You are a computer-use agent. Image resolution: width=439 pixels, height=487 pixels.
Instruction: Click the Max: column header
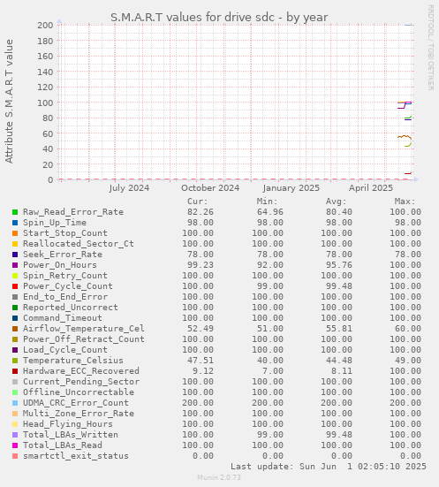(405, 202)
